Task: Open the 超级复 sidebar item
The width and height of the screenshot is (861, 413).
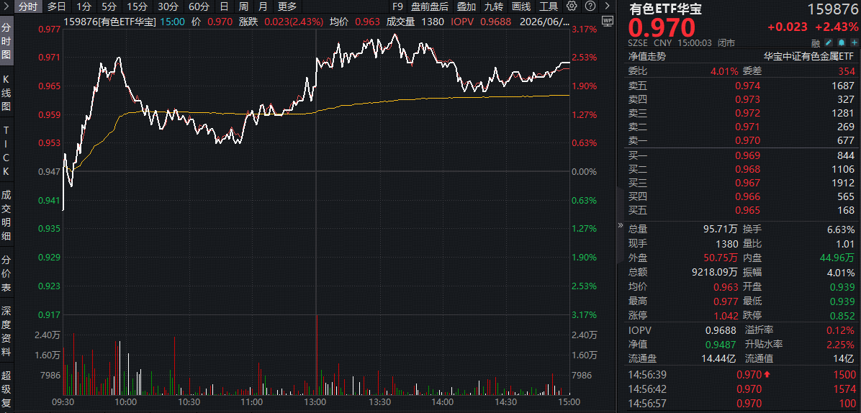Action: coord(6,389)
